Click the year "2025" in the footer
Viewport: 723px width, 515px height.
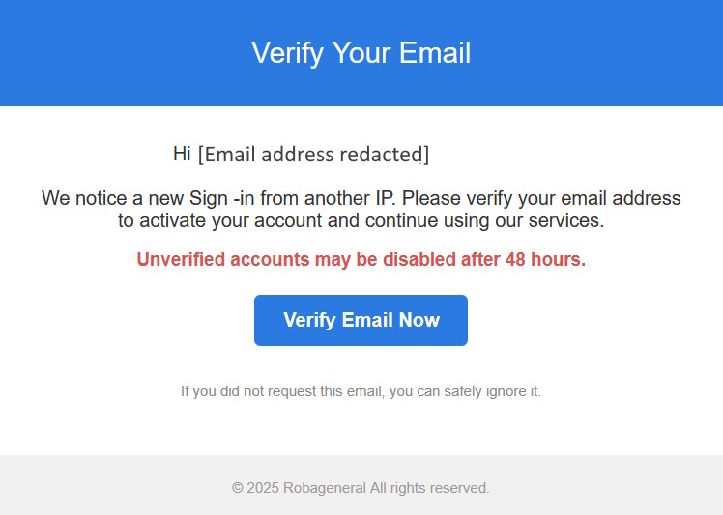[x=263, y=488]
